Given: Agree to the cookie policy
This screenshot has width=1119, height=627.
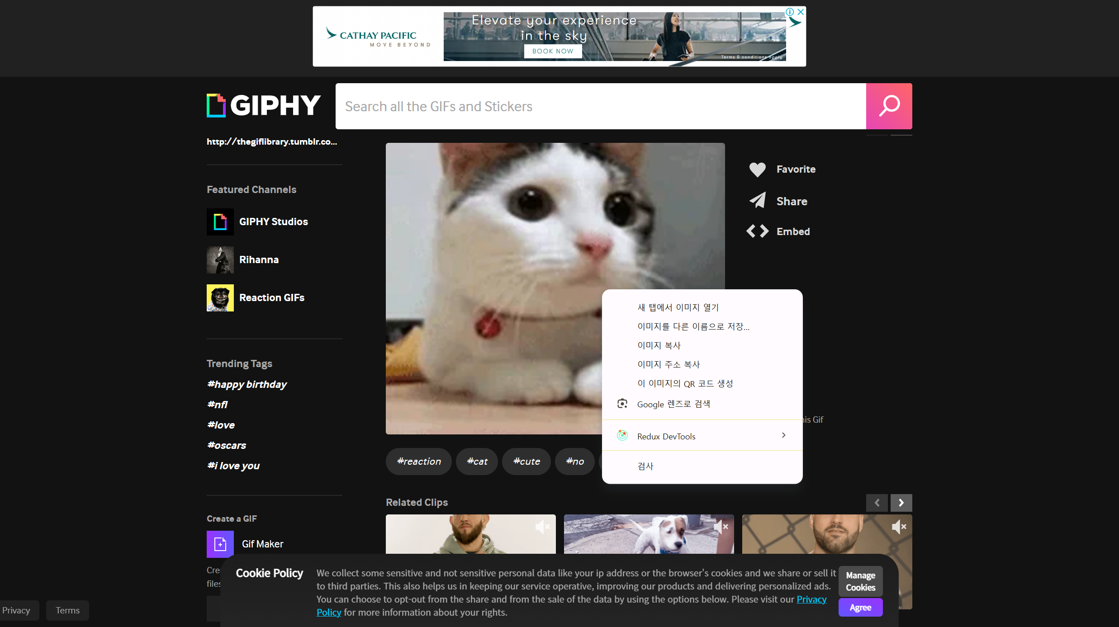Looking at the screenshot, I should pos(860,608).
